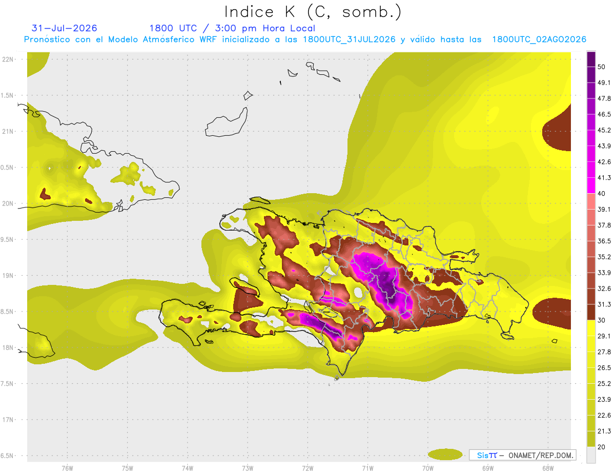Click the "26.5" colorbar value
615x475 pixels.
pyautogui.click(x=604, y=368)
